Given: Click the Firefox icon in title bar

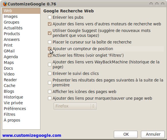Looking at the screenshot, I should pyautogui.click(x=5, y=4).
